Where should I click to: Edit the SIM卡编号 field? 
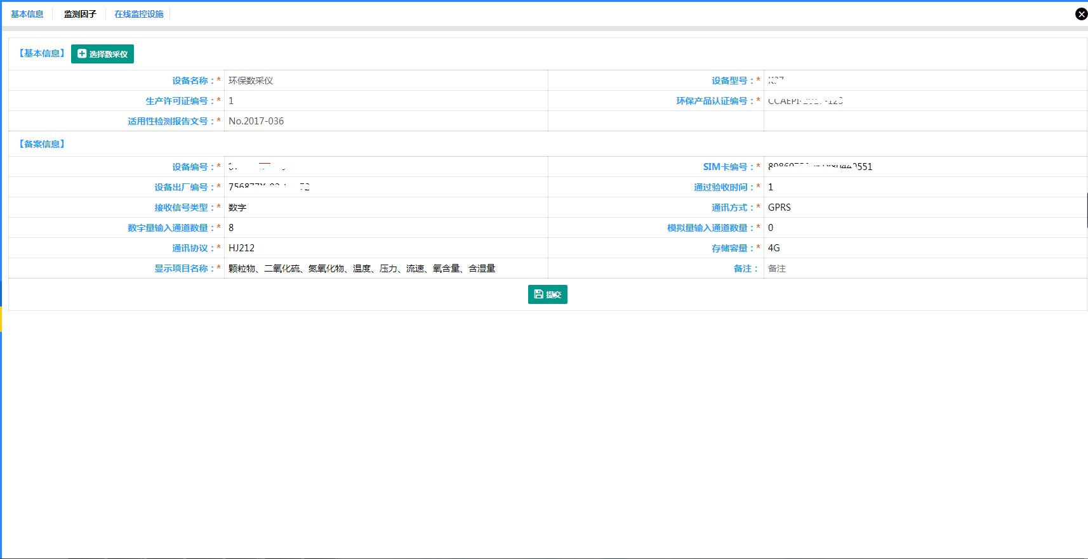pyautogui.click(x=924, y=167)
